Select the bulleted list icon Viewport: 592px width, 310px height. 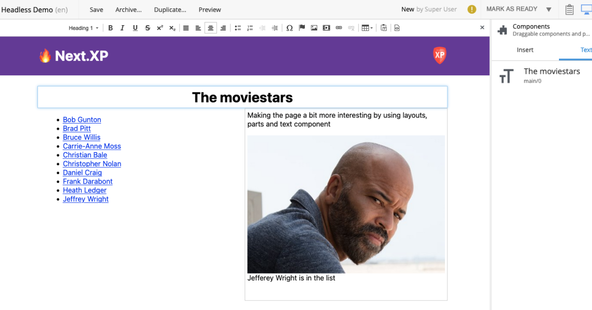237,28
